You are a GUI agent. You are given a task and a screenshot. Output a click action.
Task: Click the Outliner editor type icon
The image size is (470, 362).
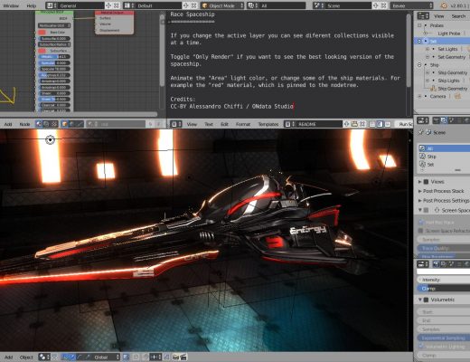[x=423, y=16]
